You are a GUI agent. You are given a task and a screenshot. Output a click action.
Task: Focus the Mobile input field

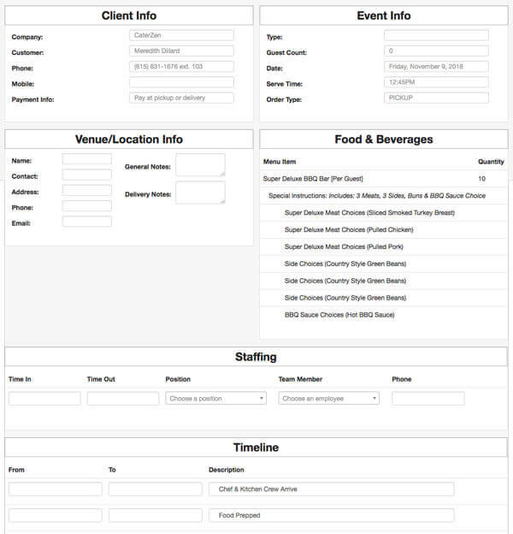point(181,82)
